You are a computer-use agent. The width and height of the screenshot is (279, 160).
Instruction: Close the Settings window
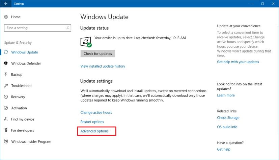274,4
